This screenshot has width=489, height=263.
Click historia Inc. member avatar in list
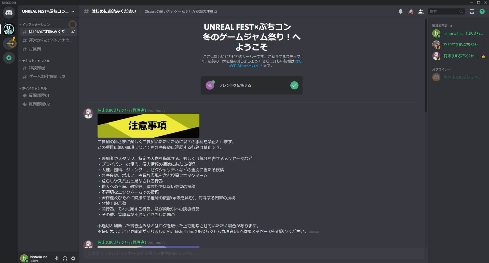coord(436,33)
